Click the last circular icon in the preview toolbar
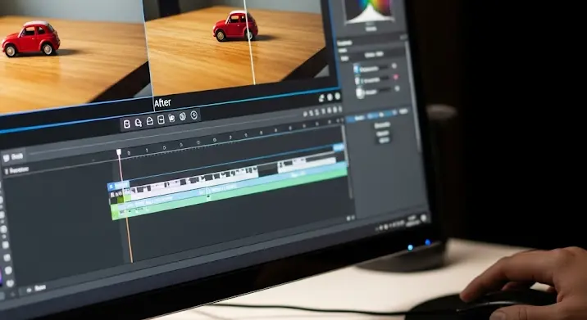The image size is (587, 320). [x=194, y=115]
